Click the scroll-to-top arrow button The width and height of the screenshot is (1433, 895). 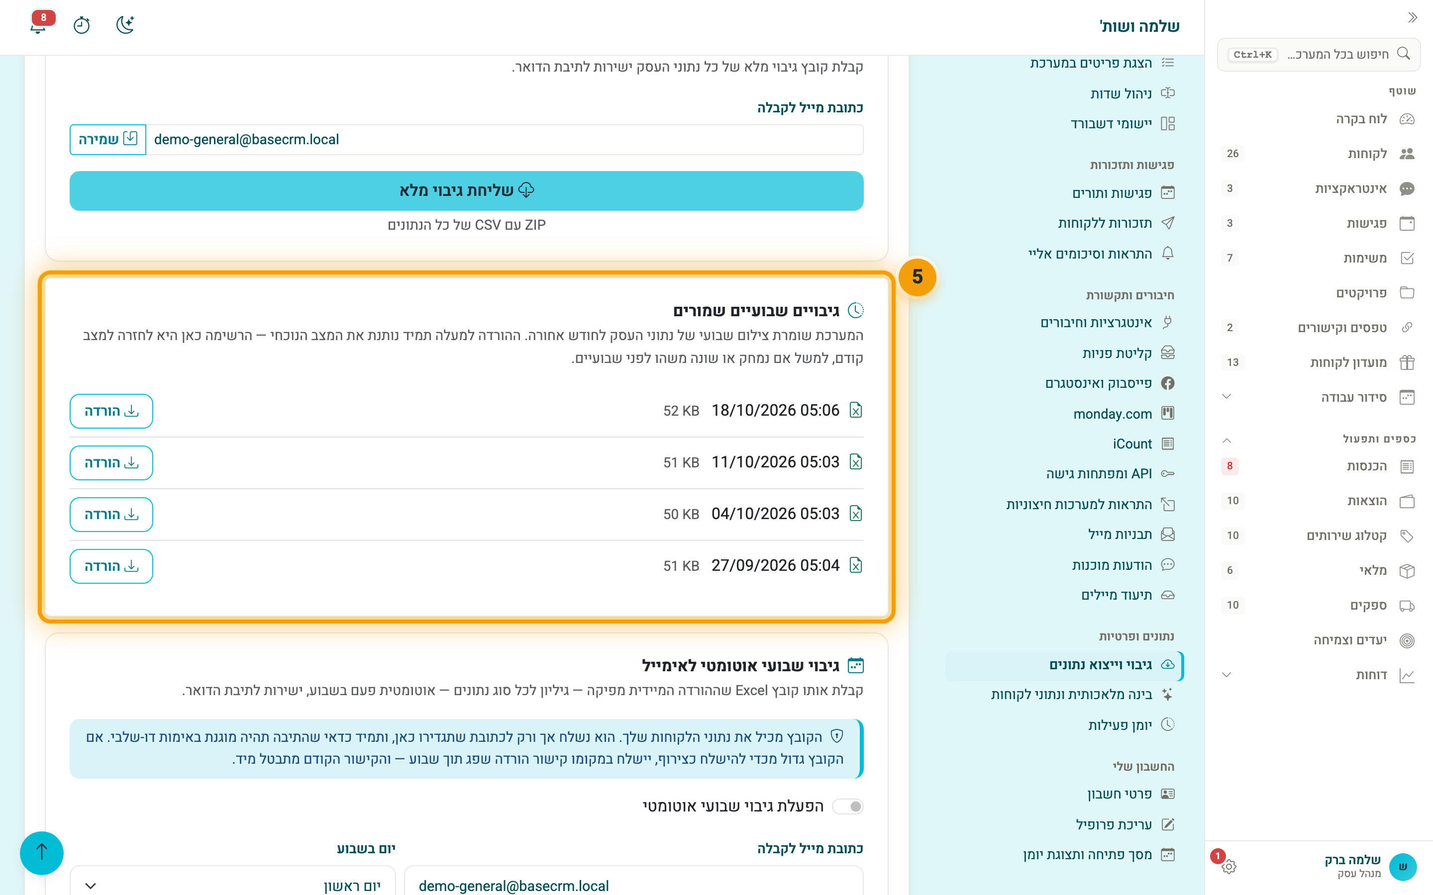point(41,853)
